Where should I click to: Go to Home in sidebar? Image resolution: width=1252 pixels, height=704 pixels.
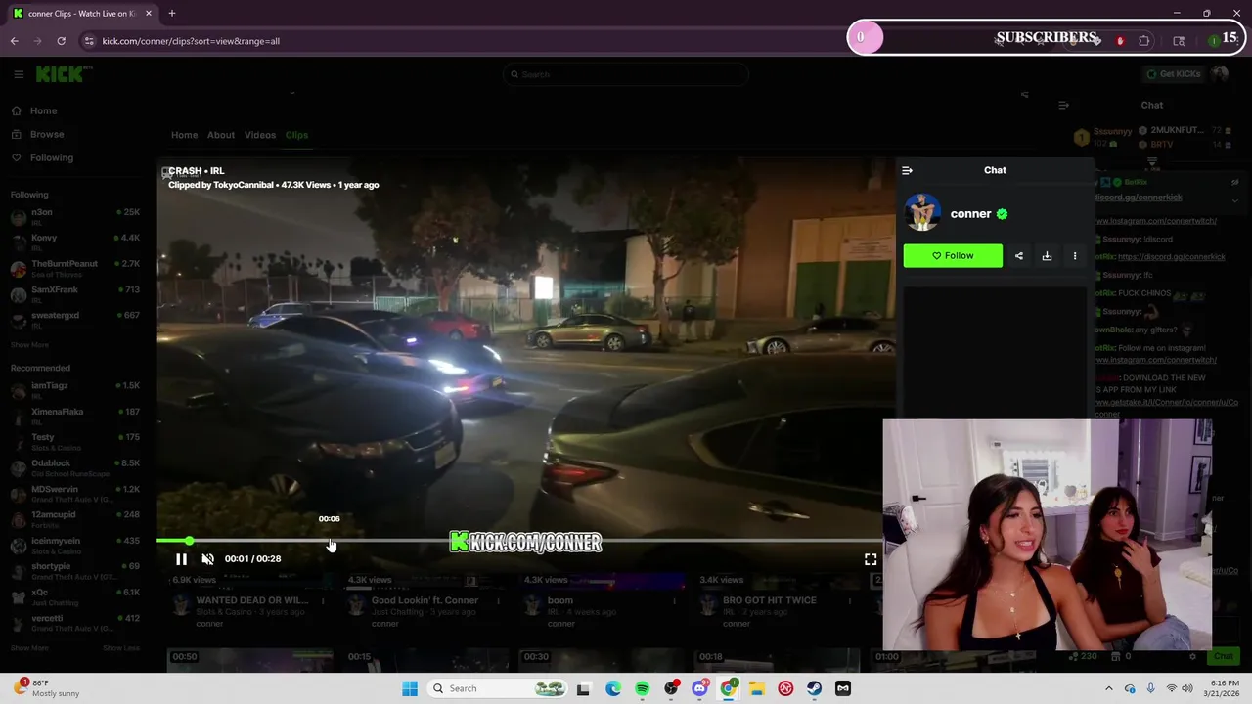coord(43,110)
